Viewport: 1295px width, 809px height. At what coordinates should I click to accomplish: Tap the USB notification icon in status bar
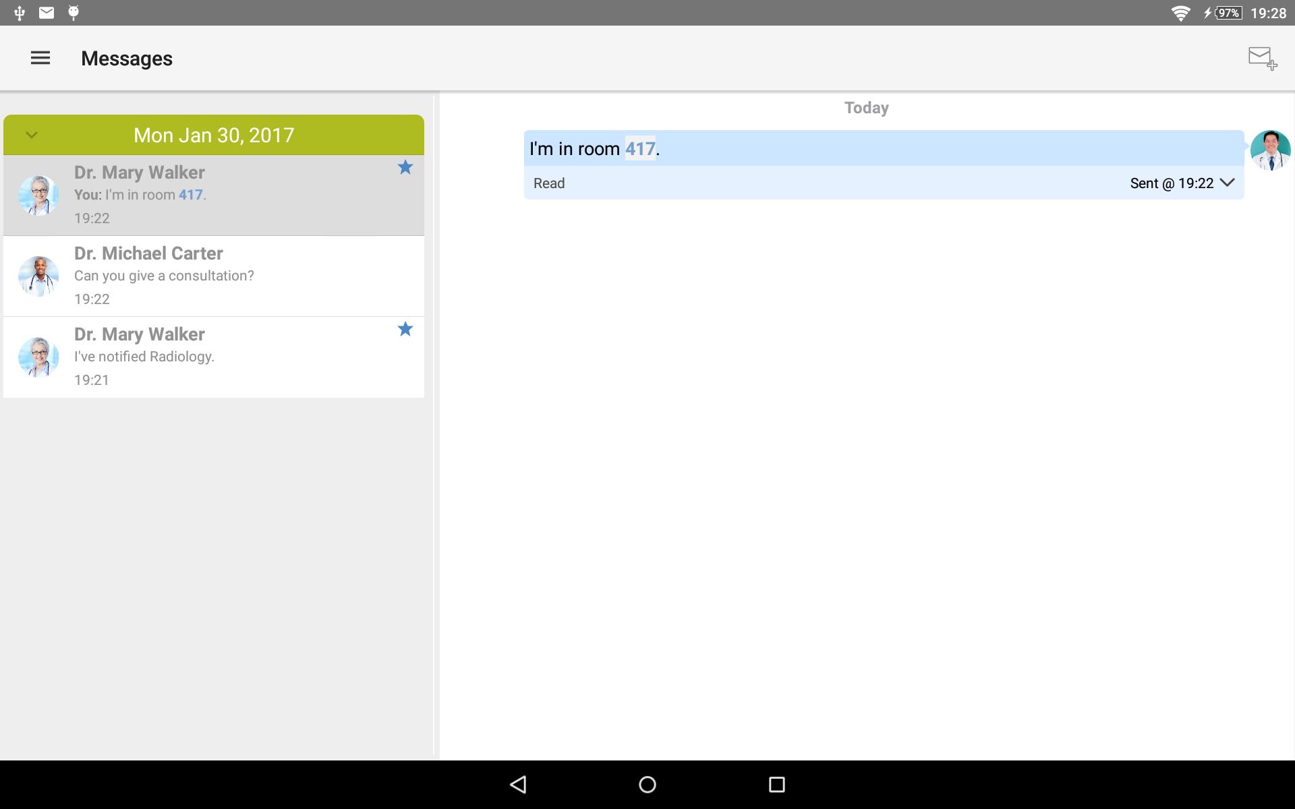tap(20, 13)
